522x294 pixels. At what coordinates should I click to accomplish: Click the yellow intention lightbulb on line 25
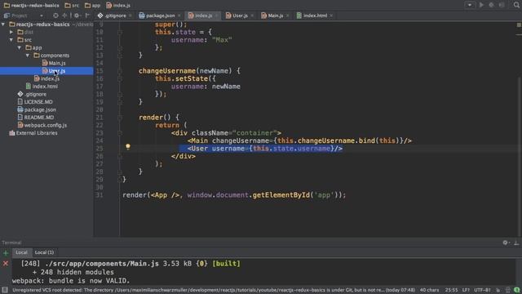point(128,147)
